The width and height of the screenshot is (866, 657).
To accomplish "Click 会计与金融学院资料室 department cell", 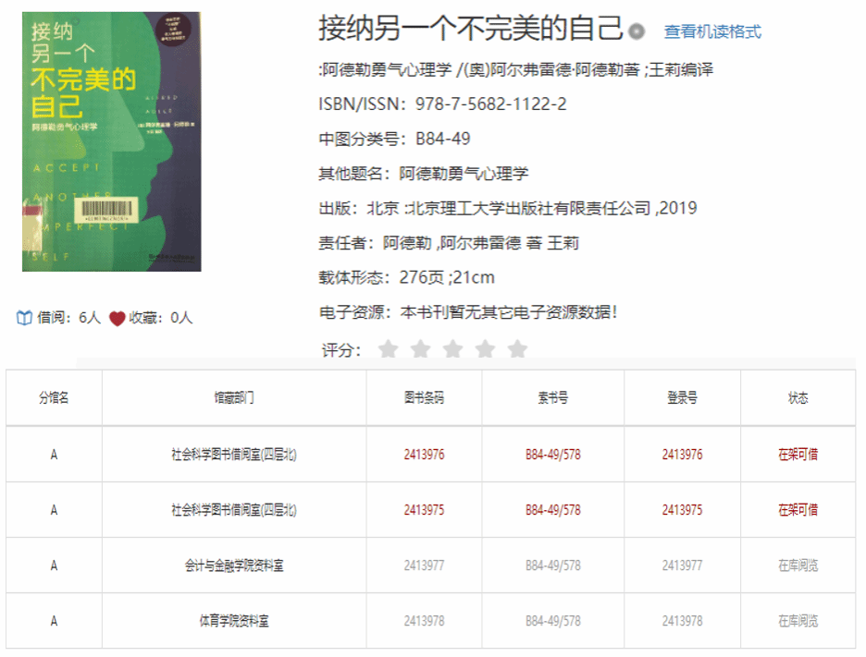I will click(234, 566).
